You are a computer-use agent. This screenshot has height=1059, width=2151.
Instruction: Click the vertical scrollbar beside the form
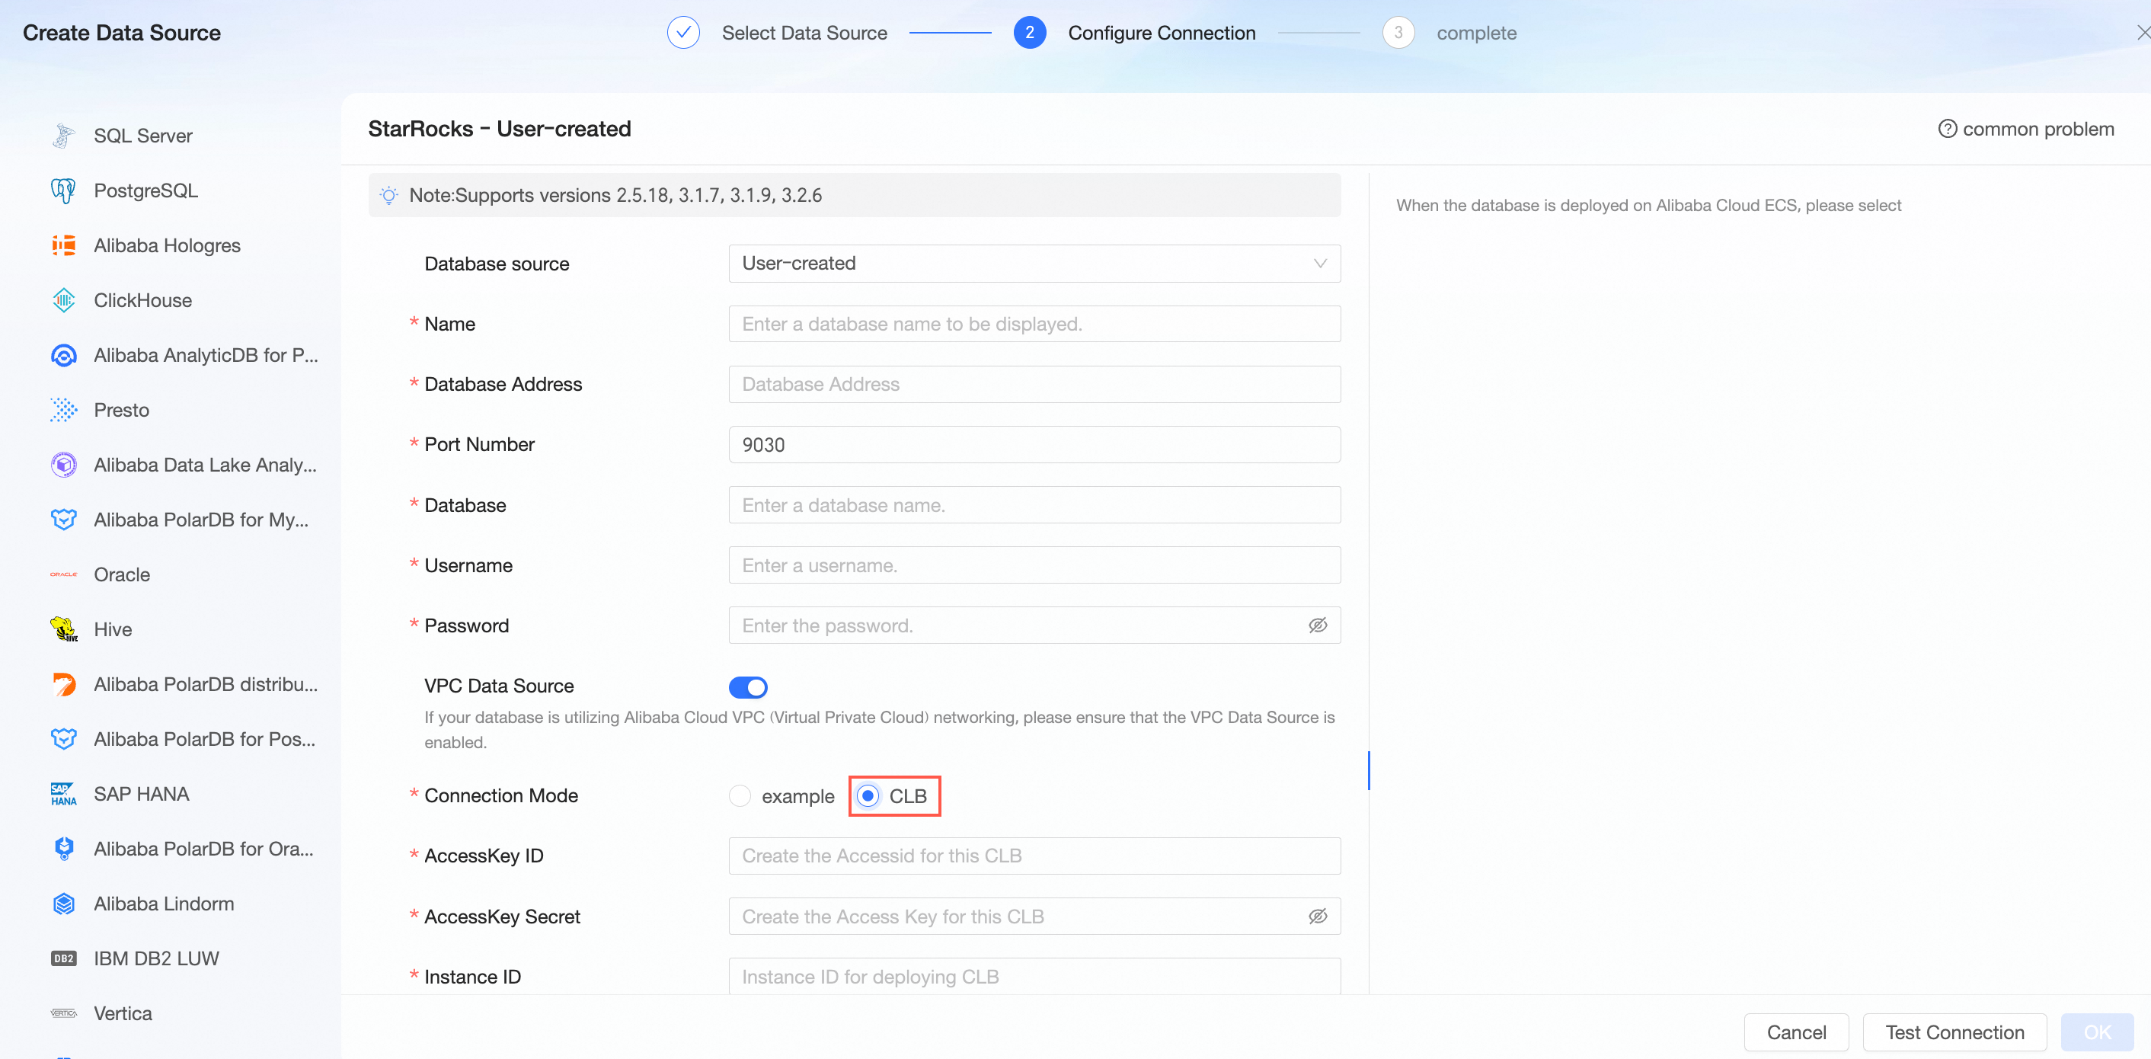pyautogui.click(x=1369, y=769)
